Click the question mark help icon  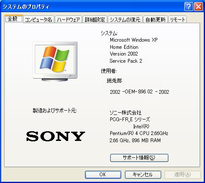(x=188, y=7)
